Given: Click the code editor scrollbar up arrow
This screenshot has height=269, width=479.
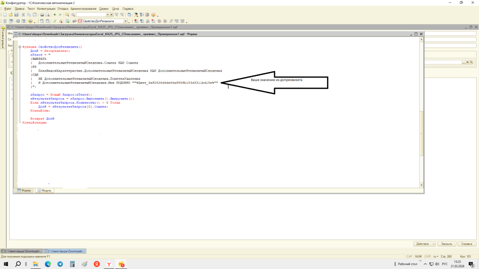Looking at the screenshot, I should [x=421, y=39].
